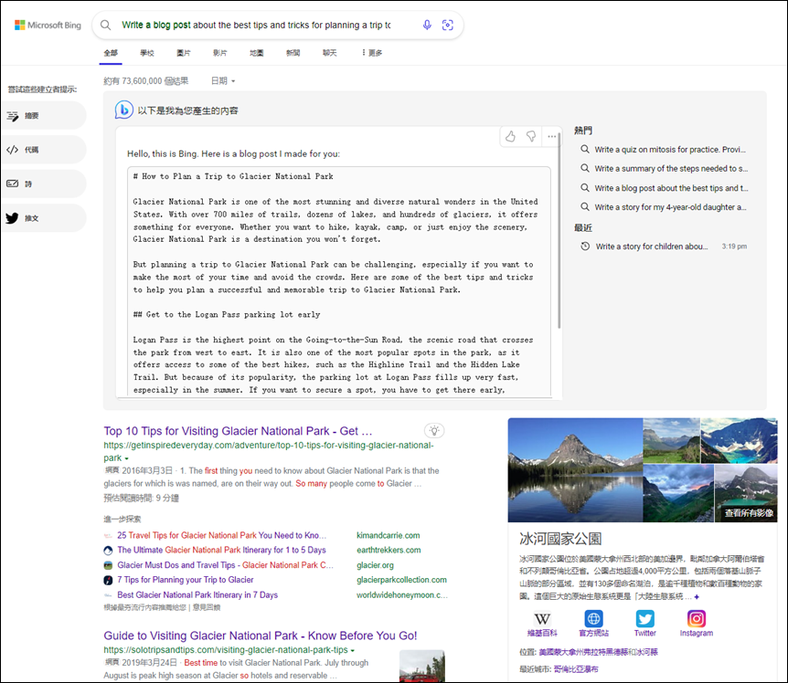Screen dimensions: 788x683
Task: Open the date filter dropdown
Action: tap(223, 80)
